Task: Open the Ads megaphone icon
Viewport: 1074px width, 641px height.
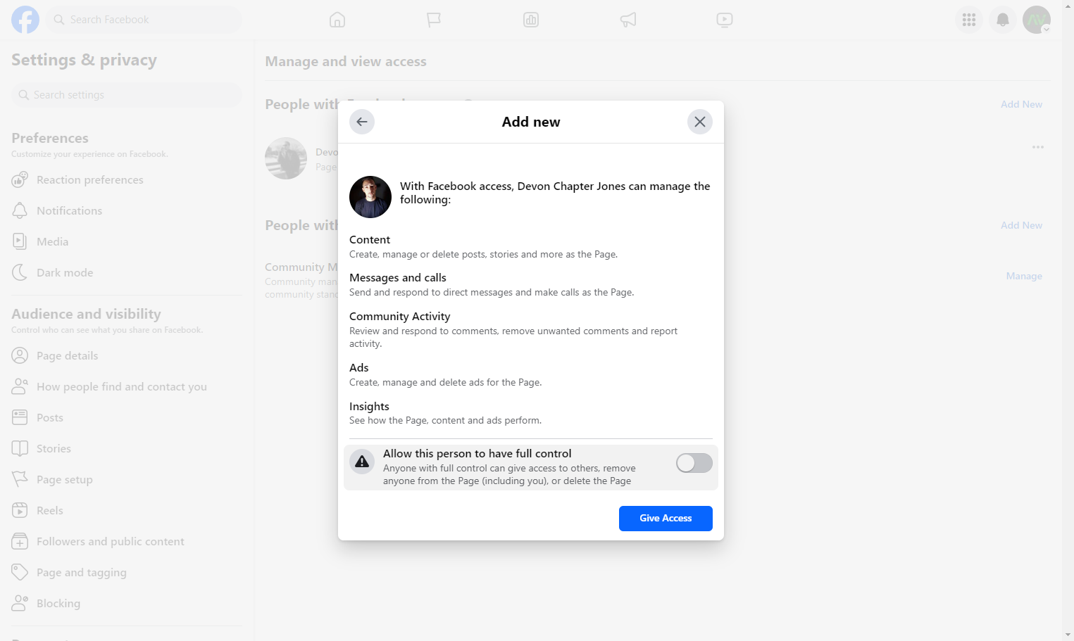Action: [628, 20]
